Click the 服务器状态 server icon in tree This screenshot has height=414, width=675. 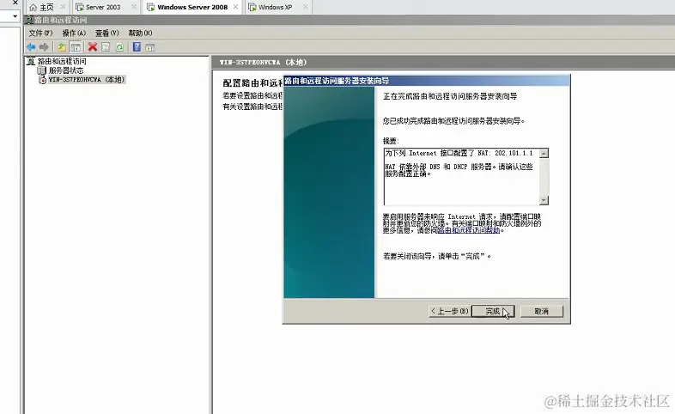tap(41, 70)
